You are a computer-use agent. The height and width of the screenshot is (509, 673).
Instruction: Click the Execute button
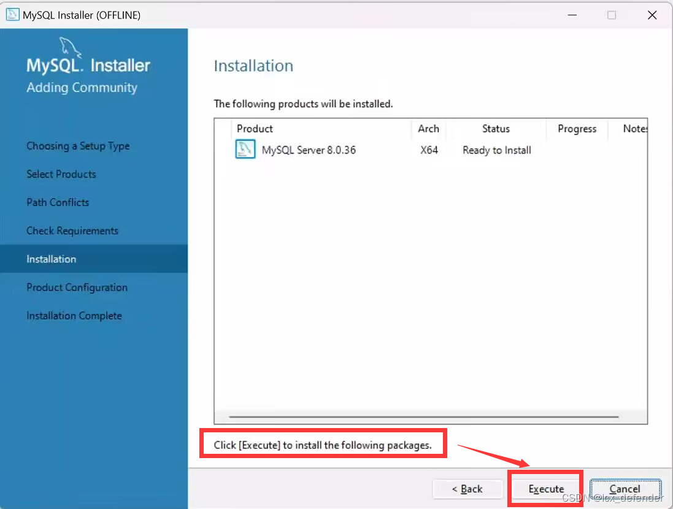[545, 489]
